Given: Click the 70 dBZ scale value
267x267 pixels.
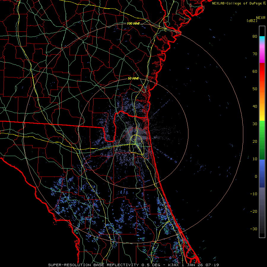Looking at the screenshot, I should point(255,54).
